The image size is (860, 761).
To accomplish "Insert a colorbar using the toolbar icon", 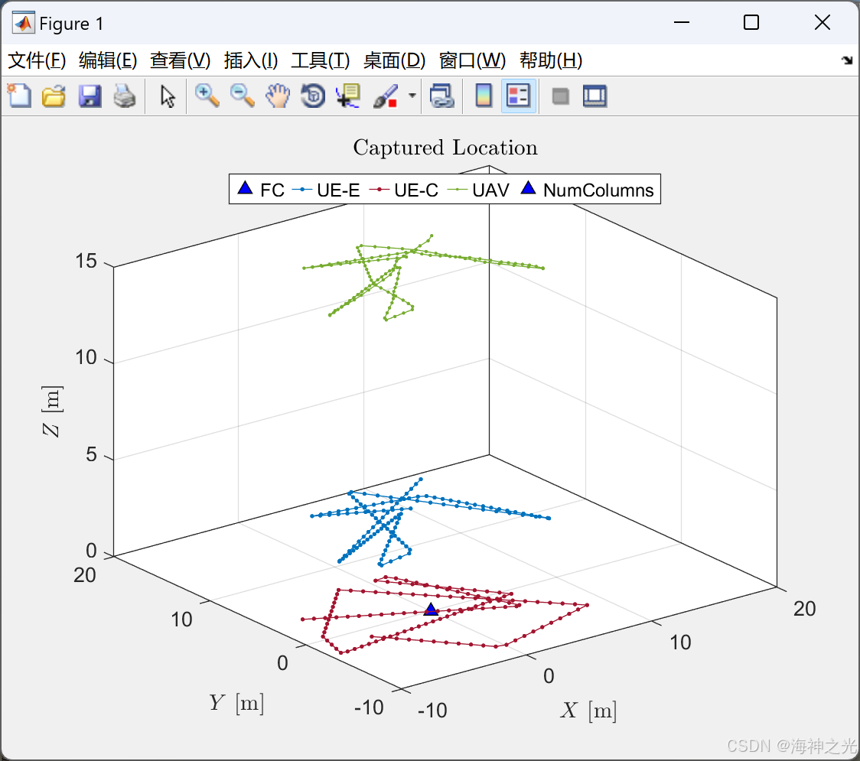I will click(484, 96).
